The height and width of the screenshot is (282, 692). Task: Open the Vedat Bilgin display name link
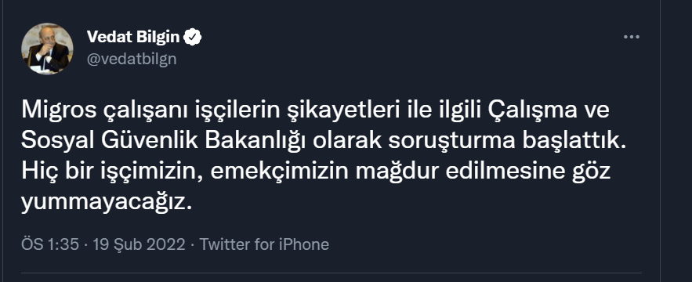pos(133,38)
